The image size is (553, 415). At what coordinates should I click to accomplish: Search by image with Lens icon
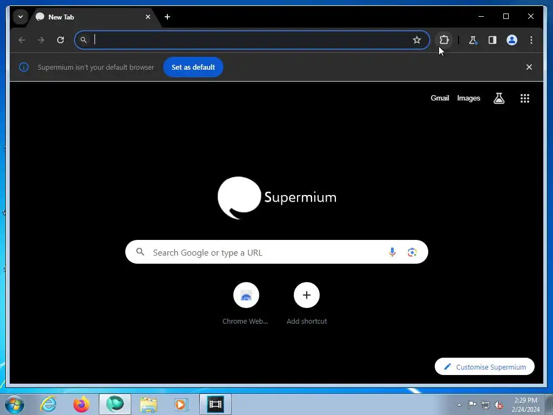click(x=412, y=252)
